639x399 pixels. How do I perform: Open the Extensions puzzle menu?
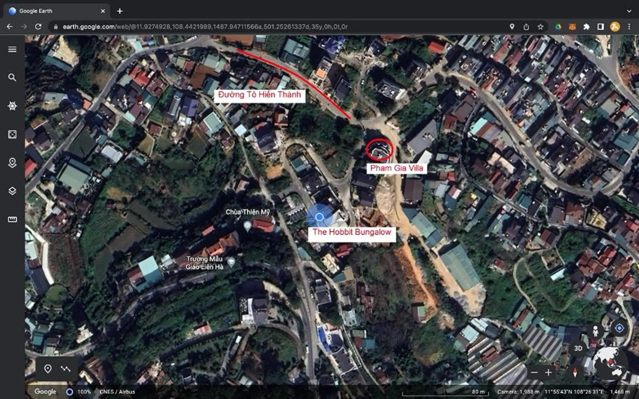[x=586, y=27]
